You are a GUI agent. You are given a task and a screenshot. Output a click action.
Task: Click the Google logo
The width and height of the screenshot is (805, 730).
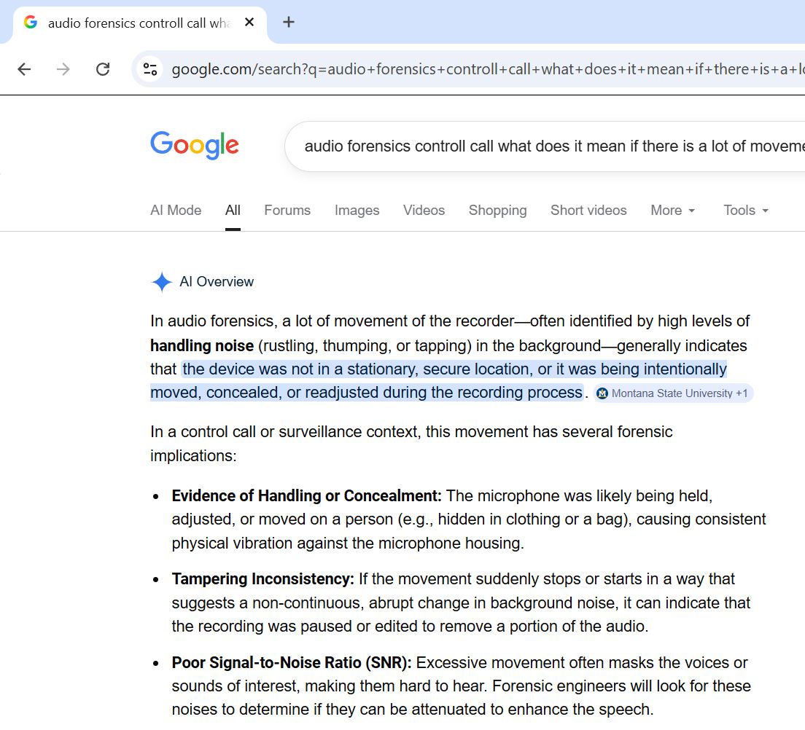coord(195,146)
